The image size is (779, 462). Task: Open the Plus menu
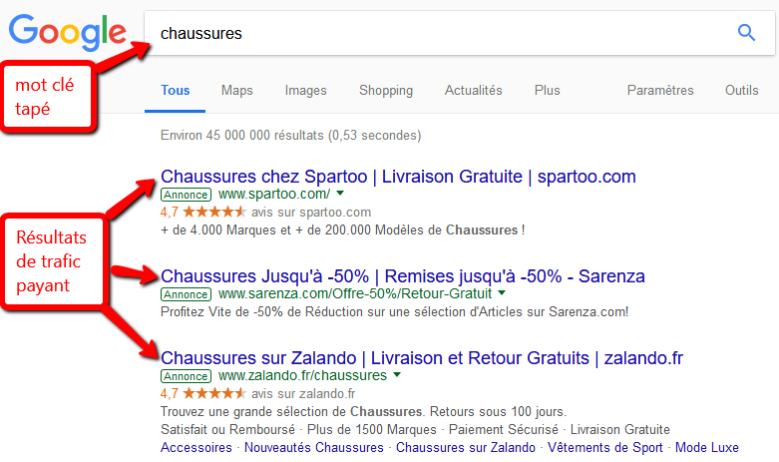(x=547, y=91)
